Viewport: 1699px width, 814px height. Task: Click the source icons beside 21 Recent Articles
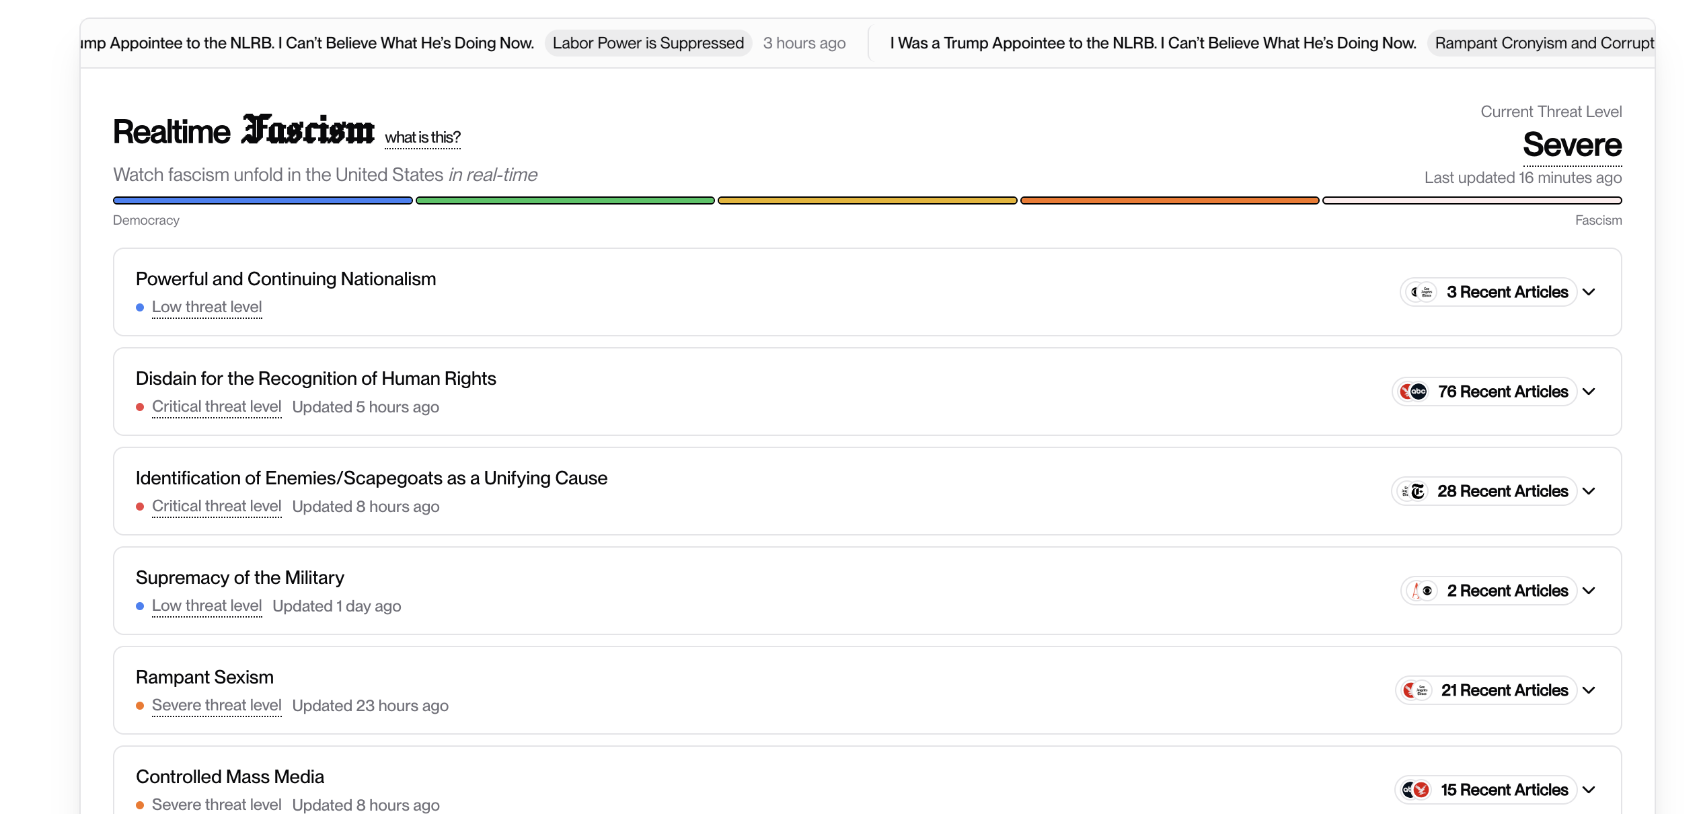(1416, 690)
